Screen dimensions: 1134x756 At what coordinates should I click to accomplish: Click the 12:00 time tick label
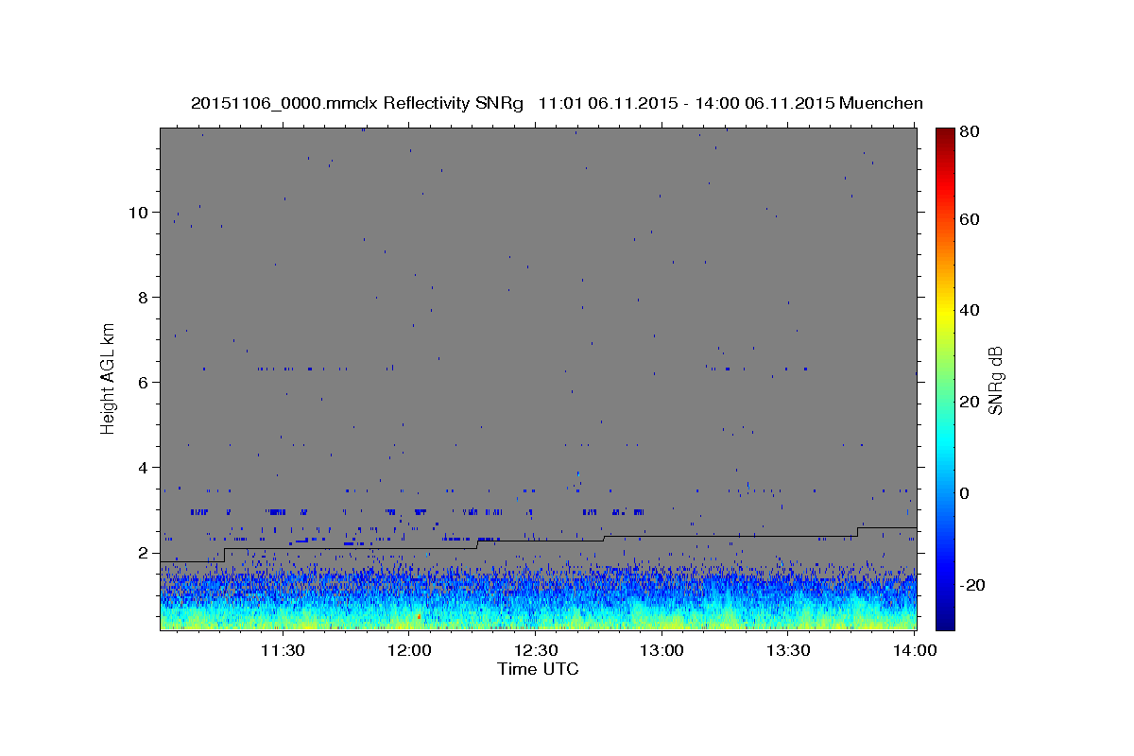click(x=409, y=650)
